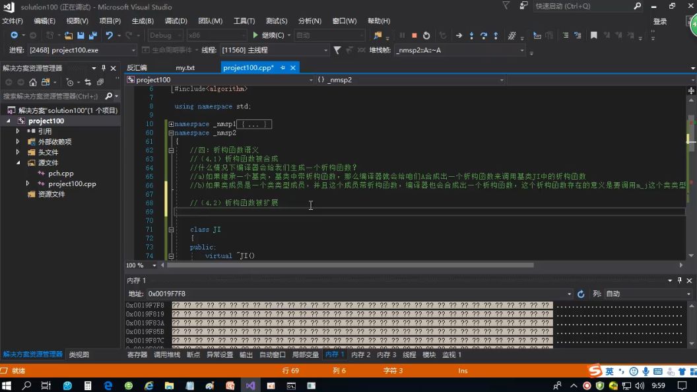Switch to the 局部变量 tab
Viewport: 697px width, 392px height.
pos(306,354)
